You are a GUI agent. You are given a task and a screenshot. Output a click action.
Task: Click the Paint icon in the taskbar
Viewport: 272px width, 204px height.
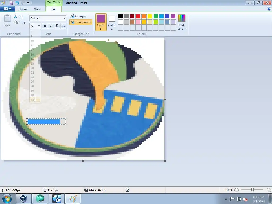(73, 199)
